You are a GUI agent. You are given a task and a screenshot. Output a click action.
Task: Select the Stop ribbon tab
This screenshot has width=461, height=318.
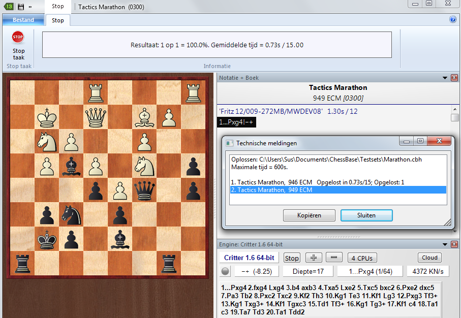[58, 20]
